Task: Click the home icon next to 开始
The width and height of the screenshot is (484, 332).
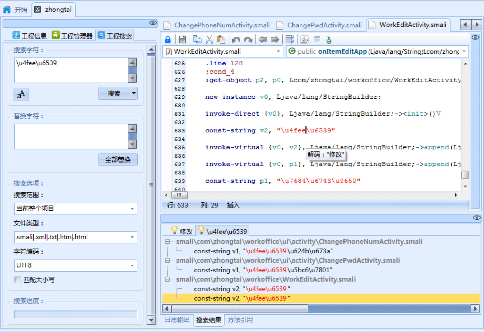Action: coord(7,10)
